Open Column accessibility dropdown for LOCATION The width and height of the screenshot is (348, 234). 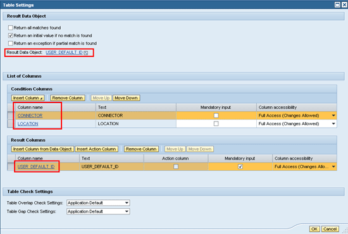[333, 124]
